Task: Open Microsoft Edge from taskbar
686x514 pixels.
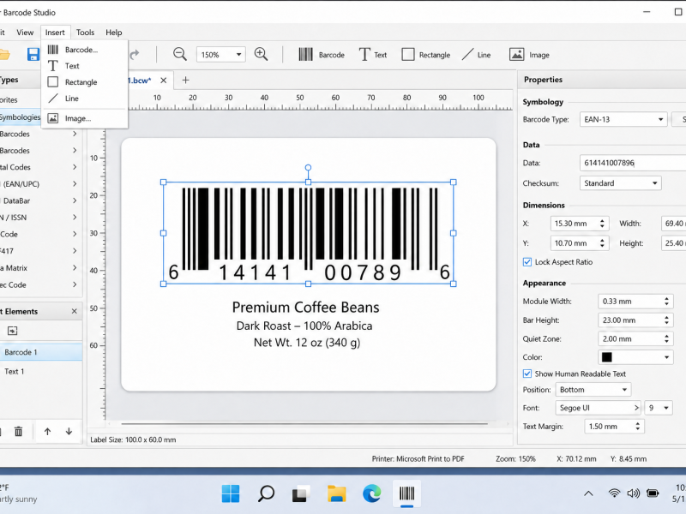Action: (x=372, y=494)
